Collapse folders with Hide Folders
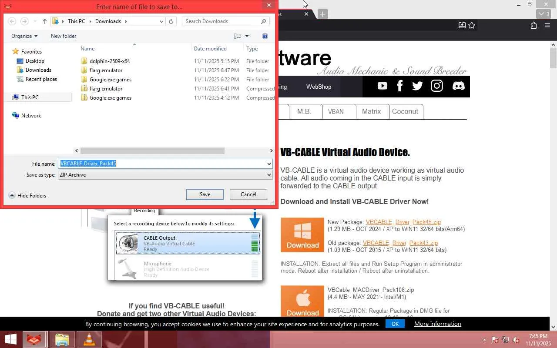This screenshot has height=348, width=557. (27, 196)
